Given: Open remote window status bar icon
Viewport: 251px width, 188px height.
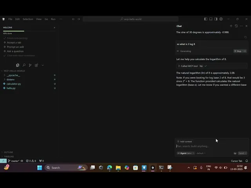Looking at the screenshot, I should coord(3,161).
